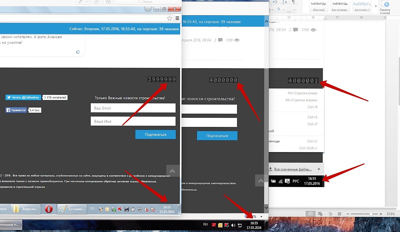
Task: Open the shading color dropdown arrow
Action: pyautogui.click(x=283, y=10)
